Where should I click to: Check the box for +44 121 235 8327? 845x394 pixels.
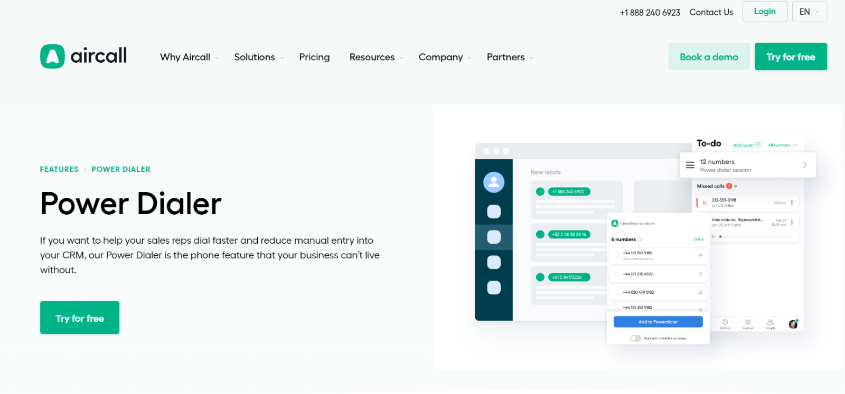[x=617, y=274]
